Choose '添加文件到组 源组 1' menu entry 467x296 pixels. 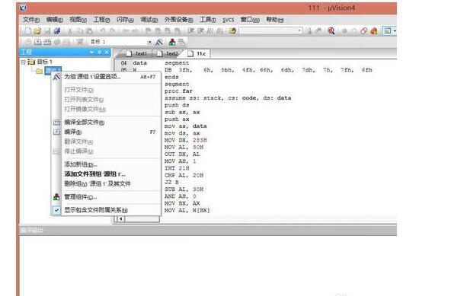107,173
